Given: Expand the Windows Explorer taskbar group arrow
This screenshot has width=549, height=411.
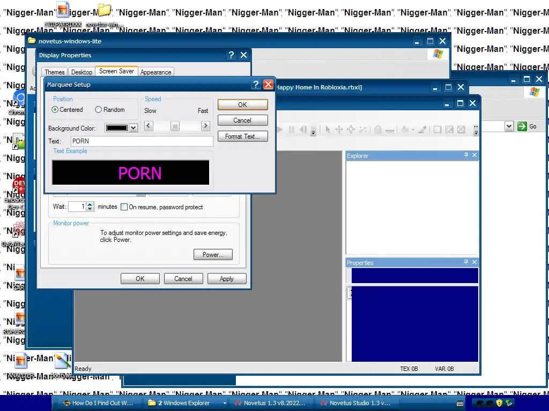Looking at the screenshot, I should [x=225, y=403].
